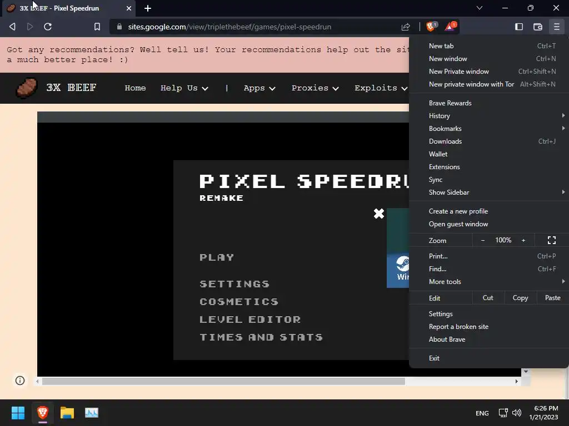Choose Create a new profile
The width and height of the screenshot is (569, 426).
click(x=489, y=211)
